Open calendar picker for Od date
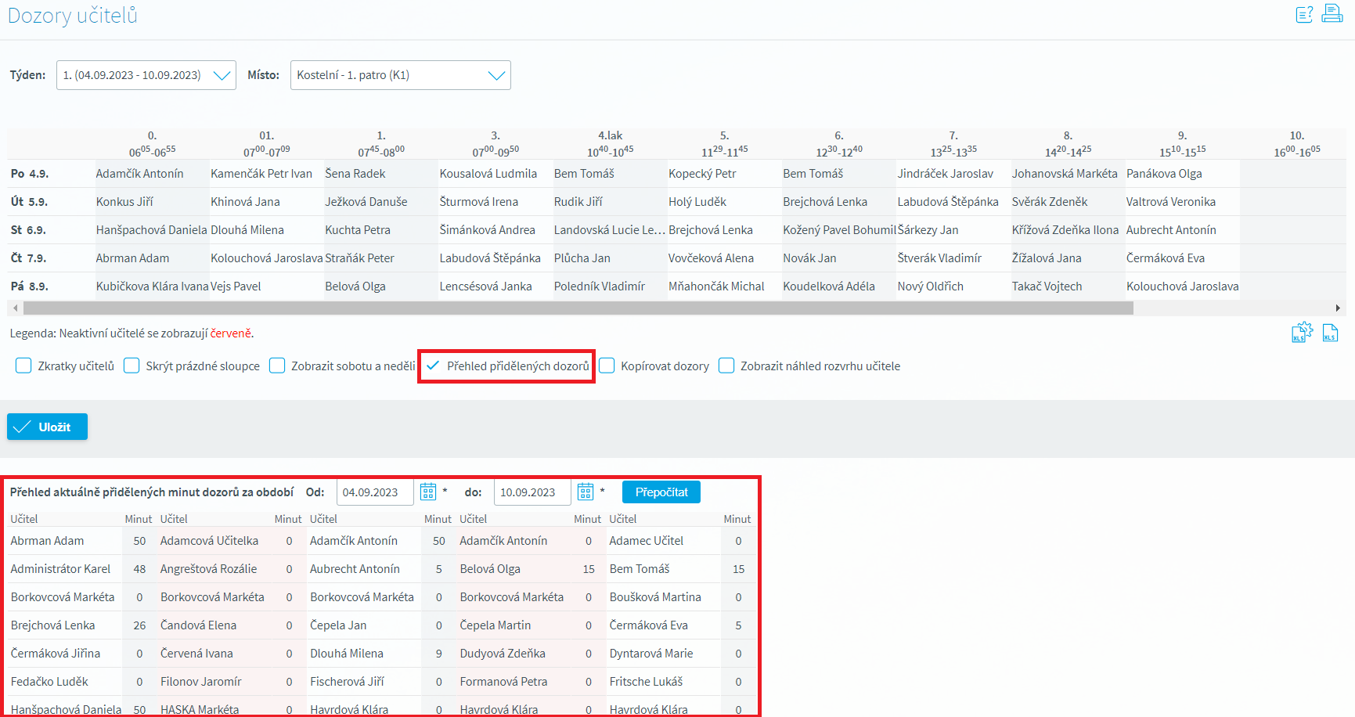 tap(428, 492)
